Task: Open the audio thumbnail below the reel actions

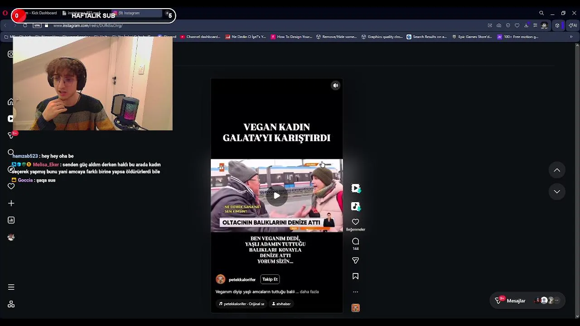Action: [x=356, y=308]
